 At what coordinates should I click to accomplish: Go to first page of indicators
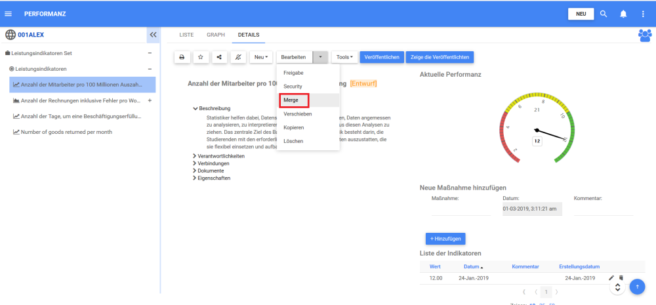click(523, 292)
